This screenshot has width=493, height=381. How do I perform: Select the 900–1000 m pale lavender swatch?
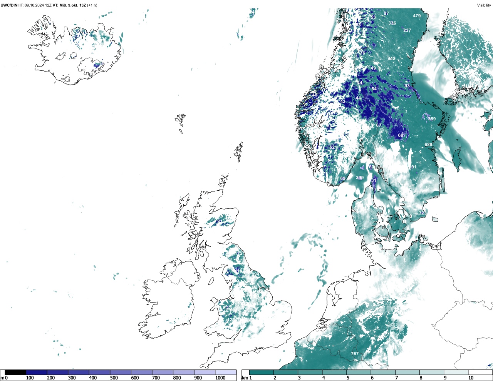click(x=205, y=373)
